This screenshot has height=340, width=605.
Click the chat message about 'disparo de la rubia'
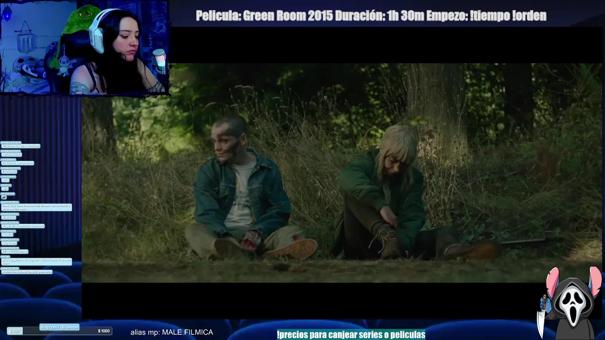36,207
